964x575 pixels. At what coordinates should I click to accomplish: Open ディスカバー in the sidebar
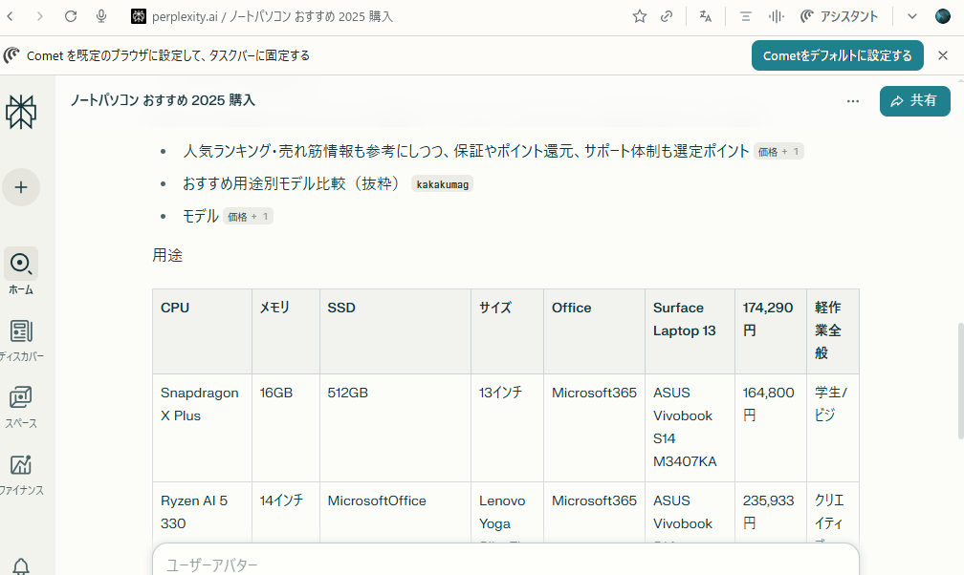[21, 331]
